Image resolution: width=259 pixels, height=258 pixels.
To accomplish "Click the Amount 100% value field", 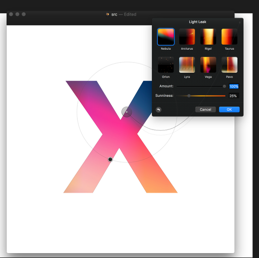I will pos(234,86).
